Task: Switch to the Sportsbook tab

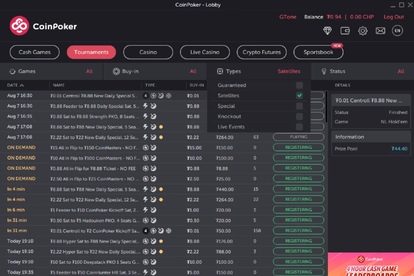Action: [318, 52]
